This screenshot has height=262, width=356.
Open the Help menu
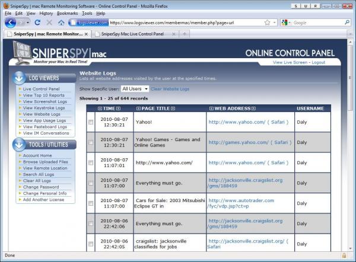(101, 14)
